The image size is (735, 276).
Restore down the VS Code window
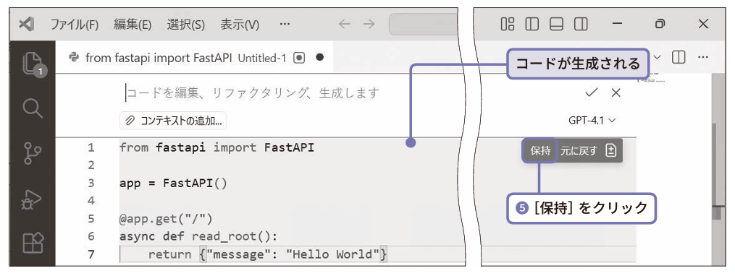[x=660, y=24]
